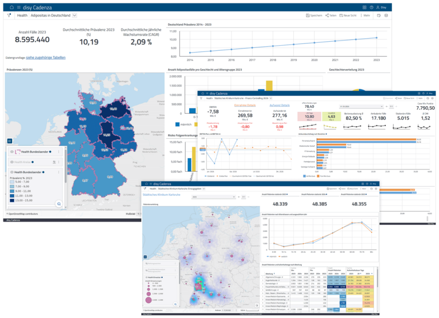Click Teilen in Adipositas window toolbar

(x=331, y=15)
